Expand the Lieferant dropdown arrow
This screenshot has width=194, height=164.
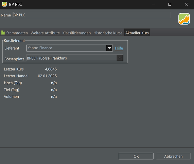109,48
